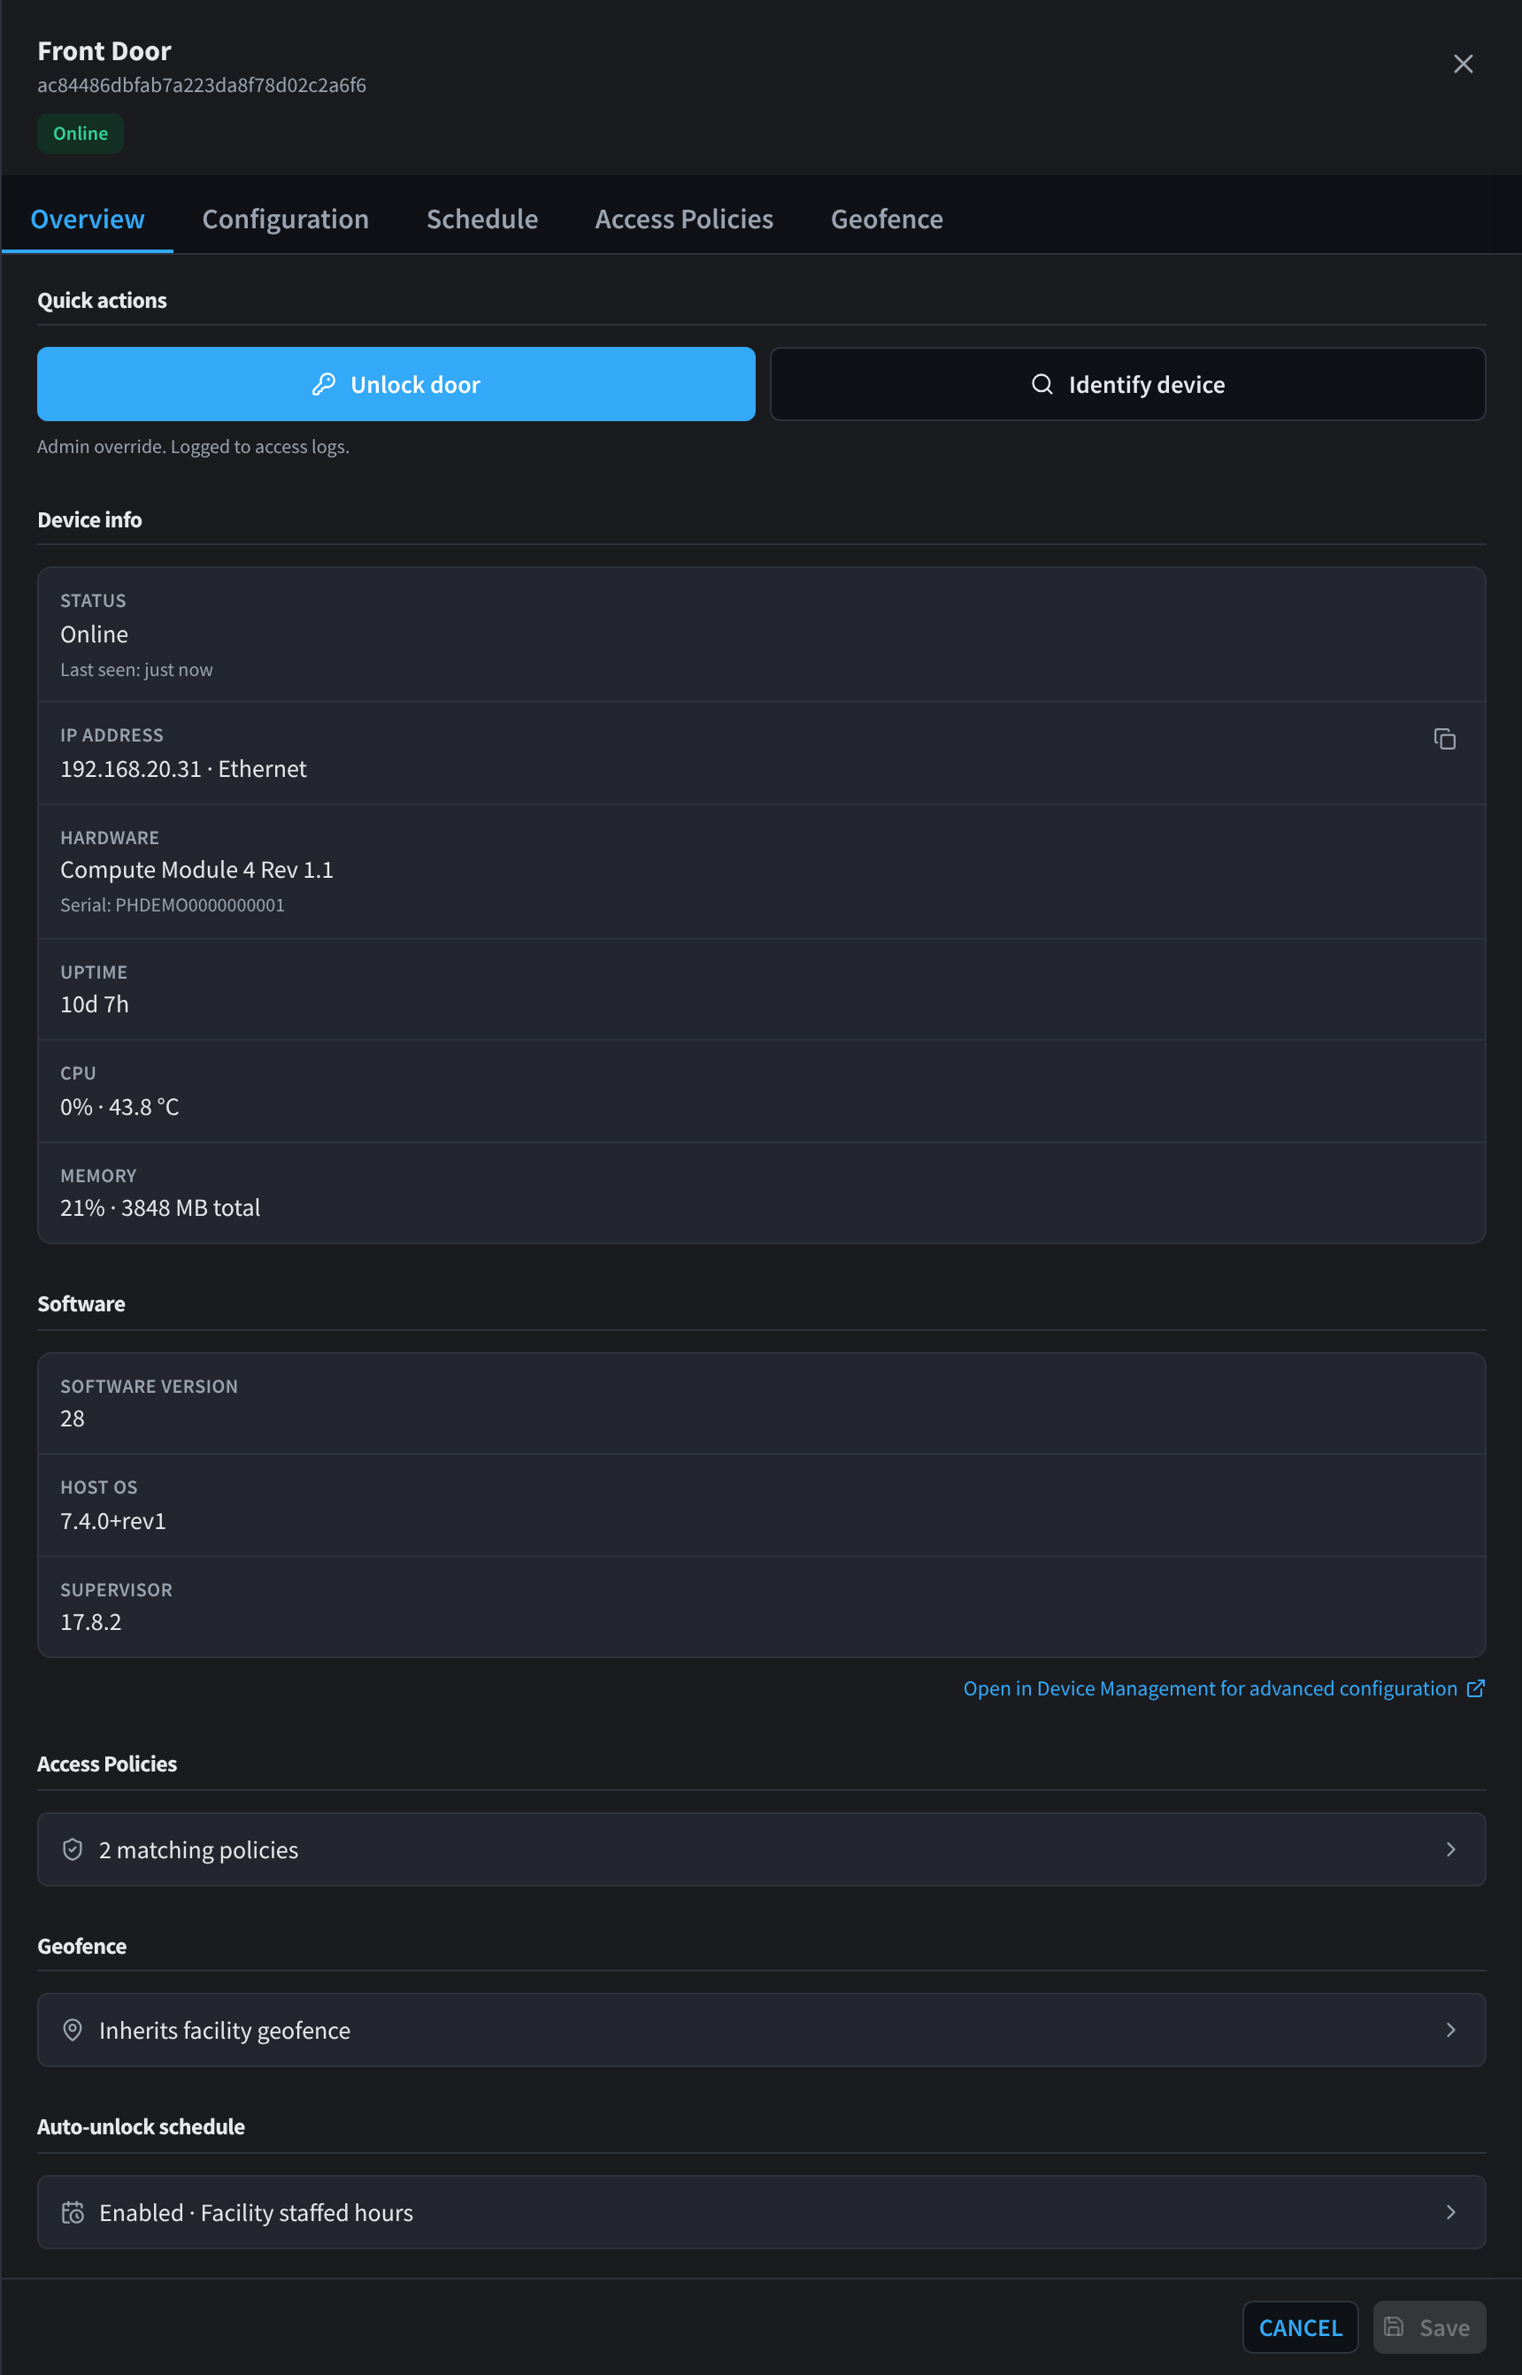The image size is (1522, 2375).
Task: Expand the 2 matching policies chevron
Action: click(1449, 1849)
